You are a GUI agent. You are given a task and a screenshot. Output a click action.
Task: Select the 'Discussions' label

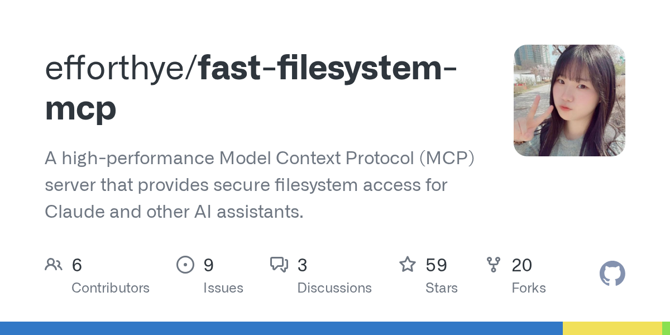point(334,288)
